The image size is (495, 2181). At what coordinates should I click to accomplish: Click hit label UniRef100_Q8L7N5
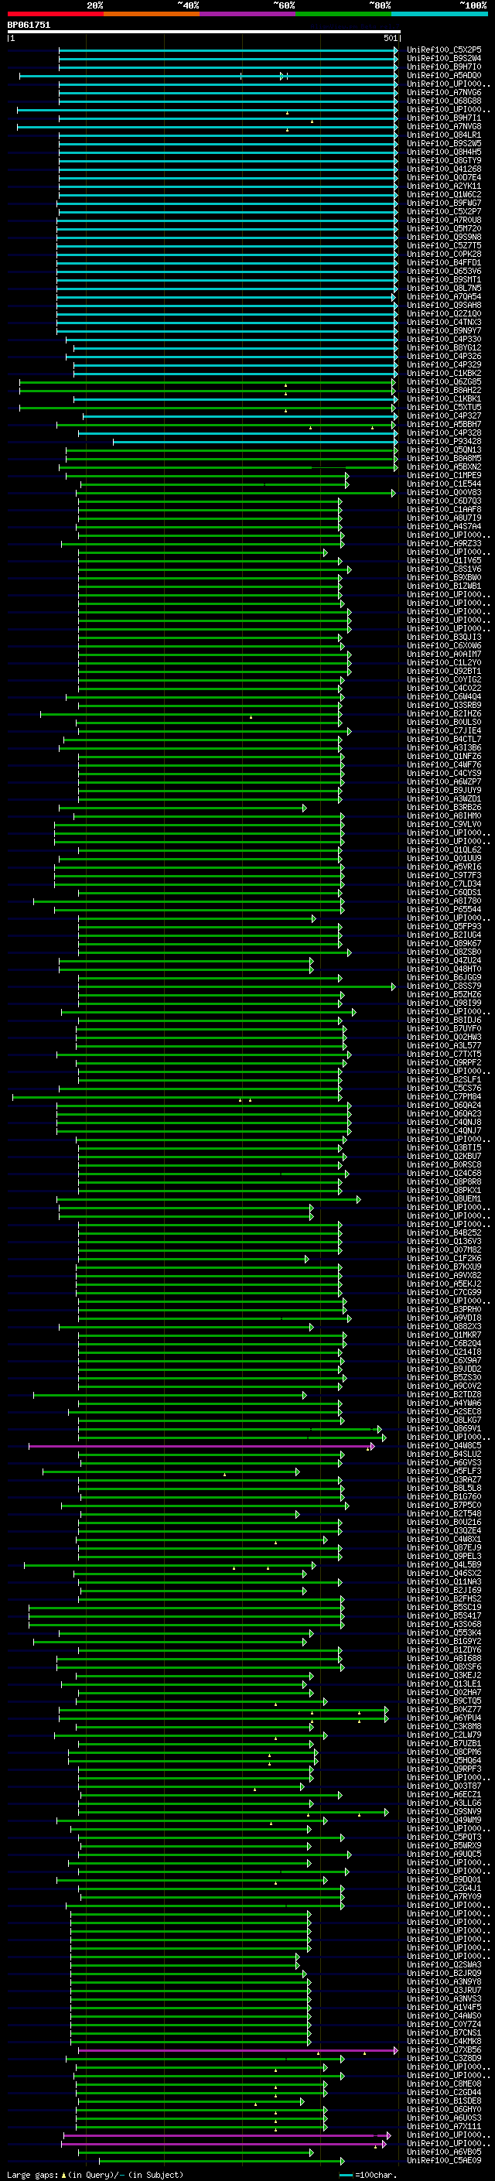(x=444, y=287)
